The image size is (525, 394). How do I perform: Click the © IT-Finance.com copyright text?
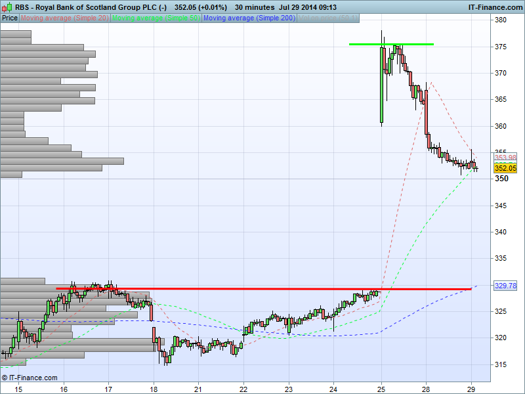coord(30,378)
